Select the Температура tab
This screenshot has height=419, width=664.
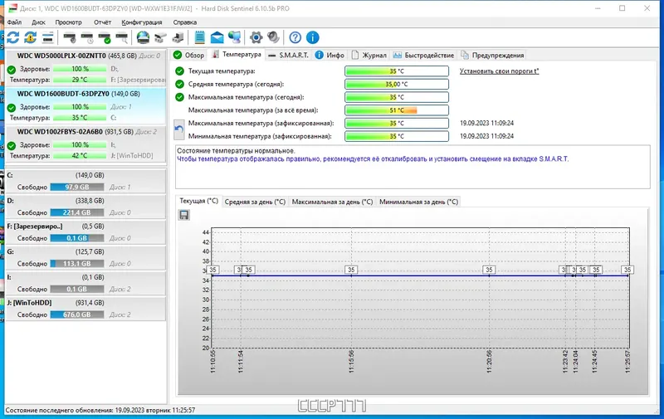click(237, 55)
